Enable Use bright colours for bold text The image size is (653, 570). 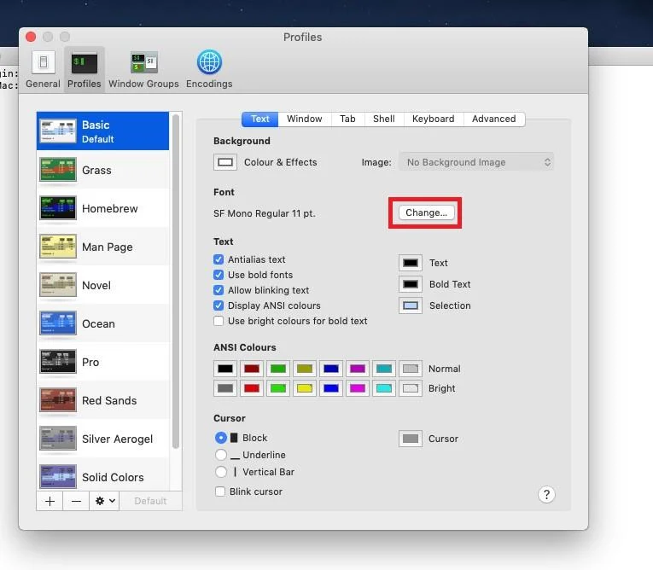(x=219, y=321)
